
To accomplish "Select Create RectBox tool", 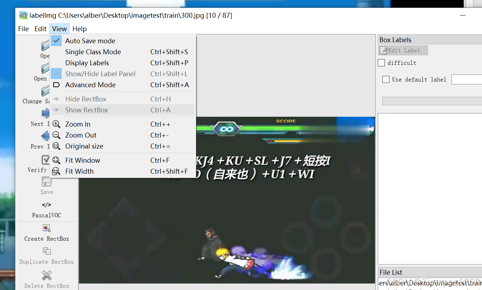I will pyautogui.click(x=46, y=233).
